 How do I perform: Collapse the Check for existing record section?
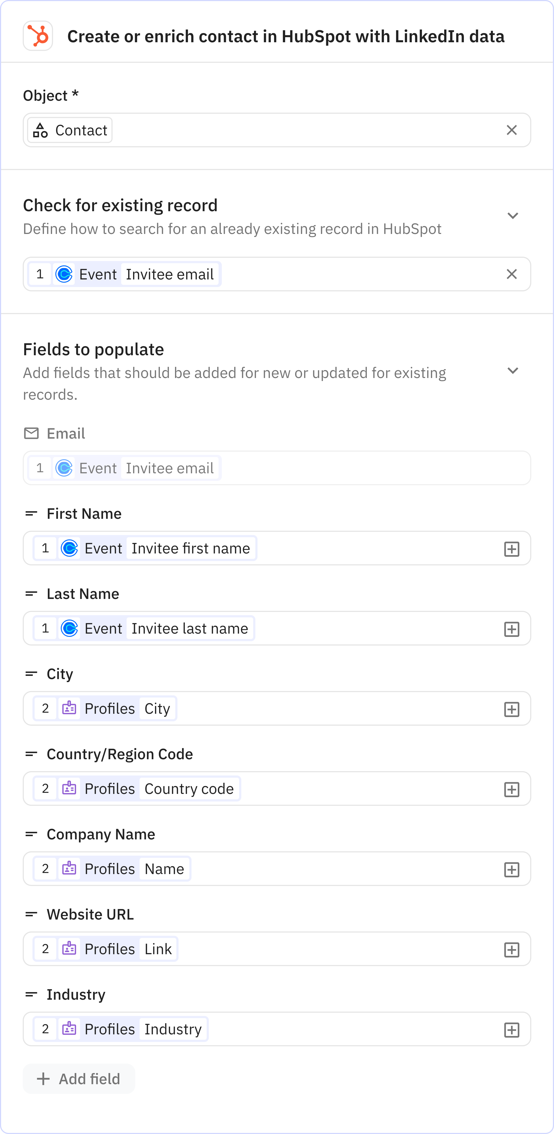[513, 216]
